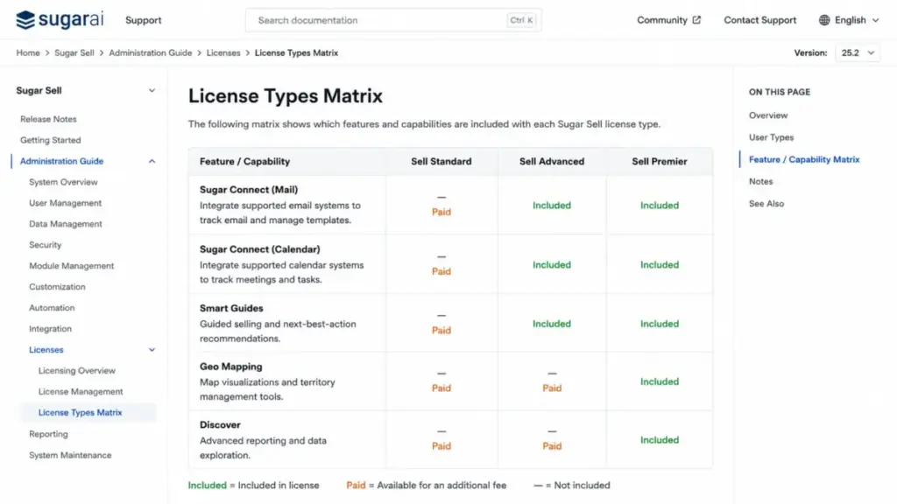Collapse the Licenses sidebar chevron
Image resolution: width=897 pixels, height=504 pixels.
[x=152, y=350]
